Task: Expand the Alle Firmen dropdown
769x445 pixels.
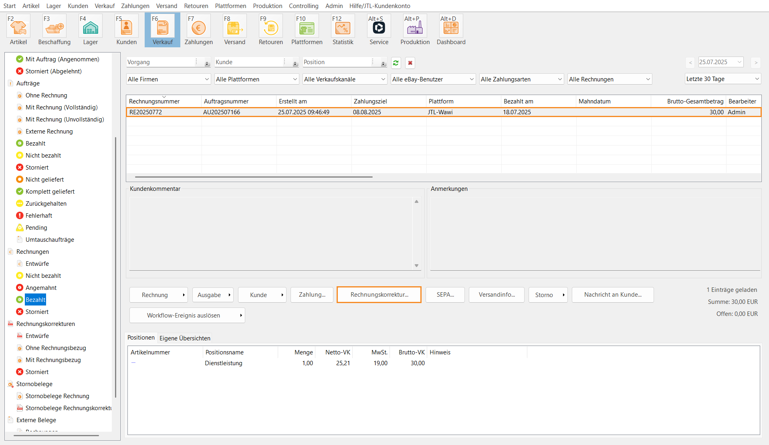Action: pos(168,79)
